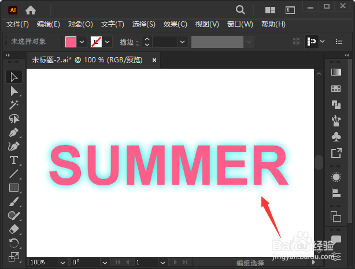The width and height of the screenshot is (355, 269).
Task: Click the vertical scrollbar thumb
Action: [x=319, y=162]
